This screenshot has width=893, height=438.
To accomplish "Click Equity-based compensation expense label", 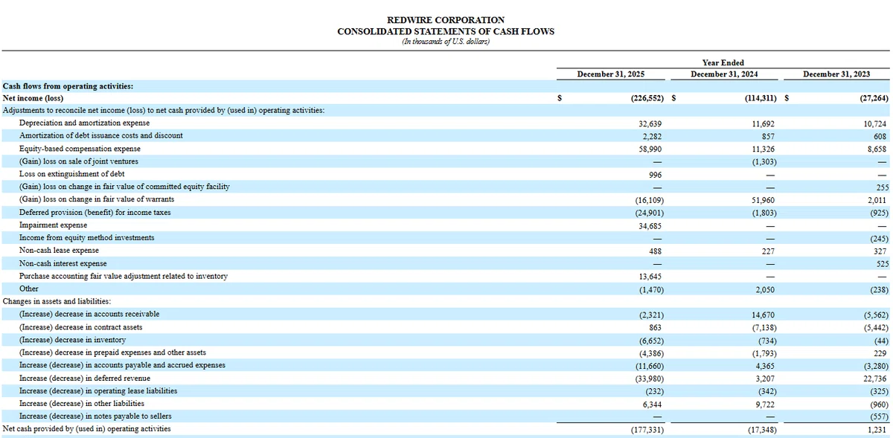I will [x=80, y=149].
